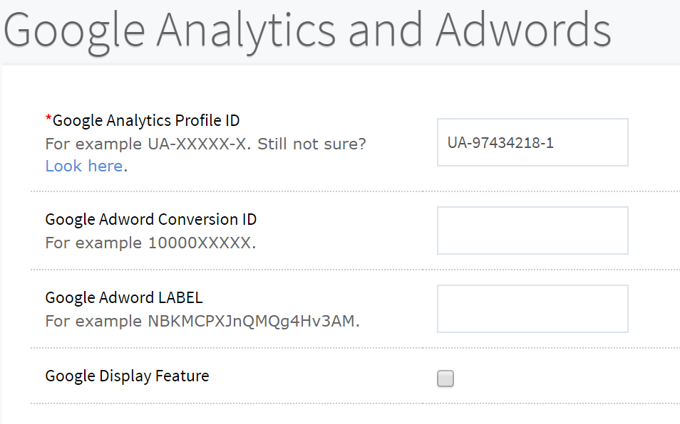680x424 pixels.
Task: Click the red required asterisk marker
Action: click(48, 119)
